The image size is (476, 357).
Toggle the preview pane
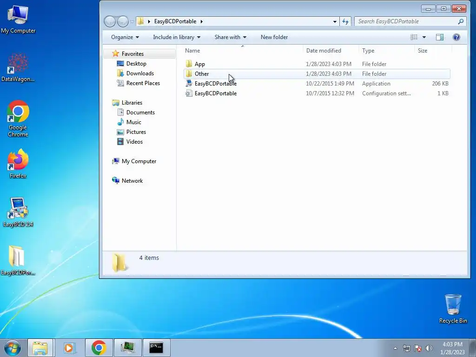coord(440,37)
